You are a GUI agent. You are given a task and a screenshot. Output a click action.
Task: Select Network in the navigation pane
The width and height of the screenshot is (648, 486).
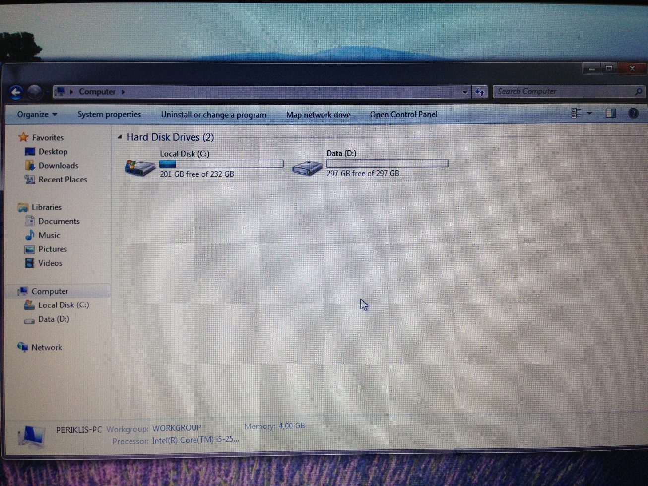(47, 347)
